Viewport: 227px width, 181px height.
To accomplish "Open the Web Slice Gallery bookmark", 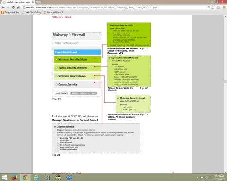I will point(32,12).
